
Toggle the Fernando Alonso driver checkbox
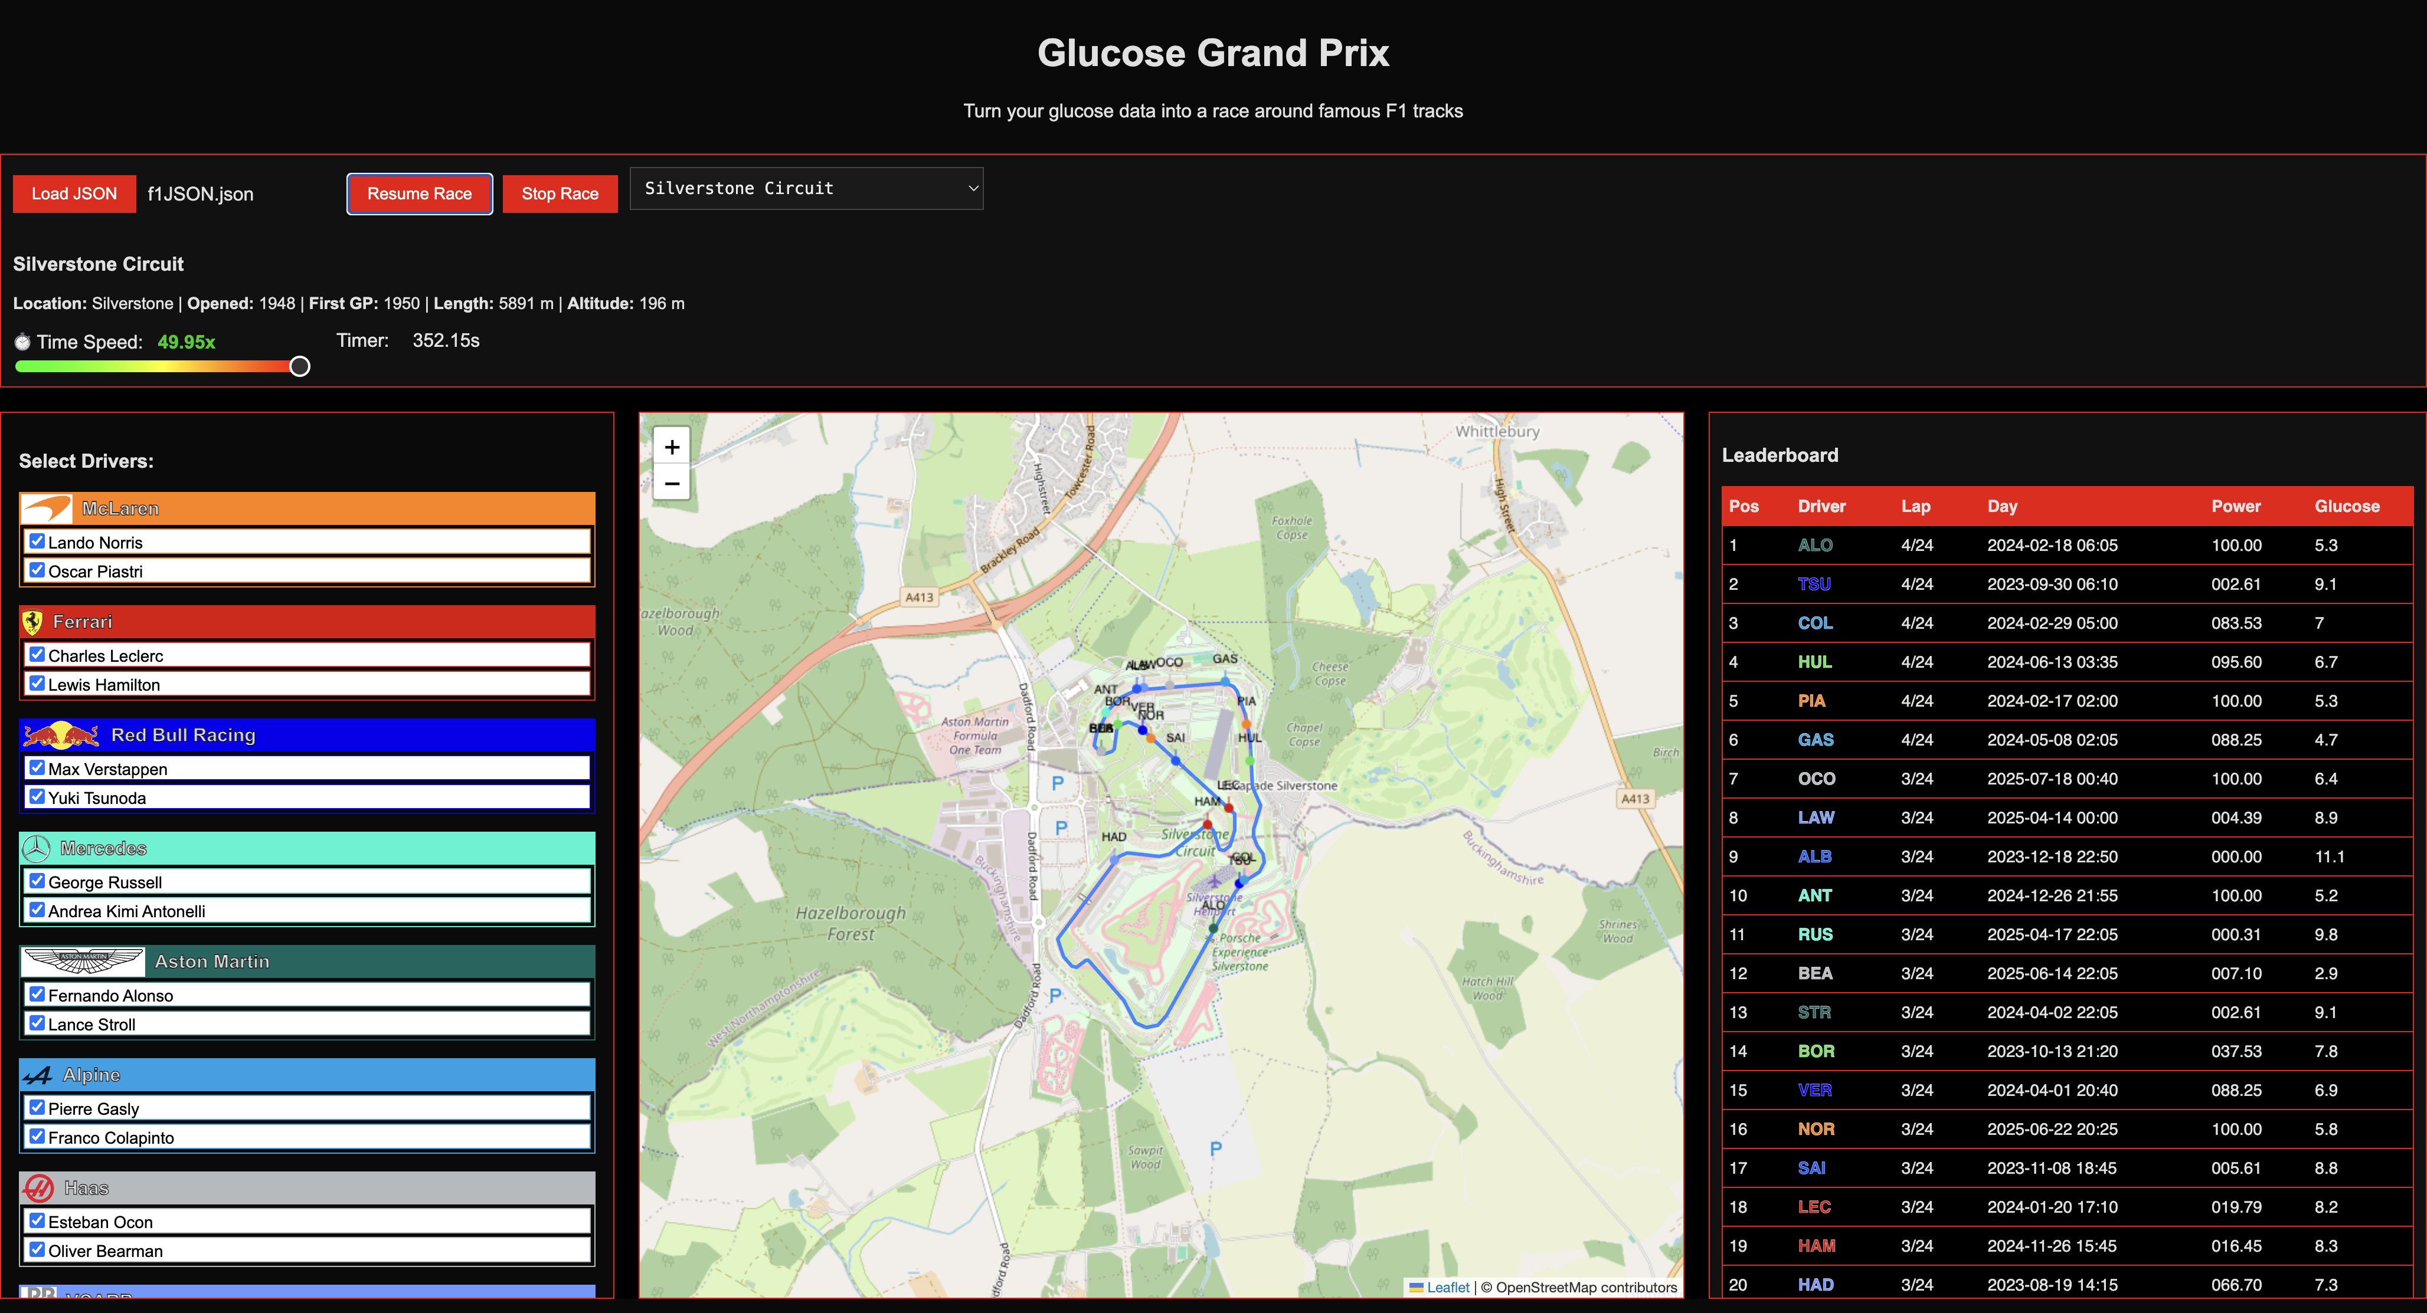pos(37,994)
